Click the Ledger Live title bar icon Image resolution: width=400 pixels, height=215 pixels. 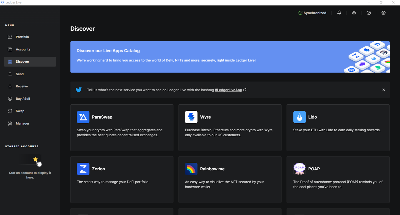coord(2,2)
